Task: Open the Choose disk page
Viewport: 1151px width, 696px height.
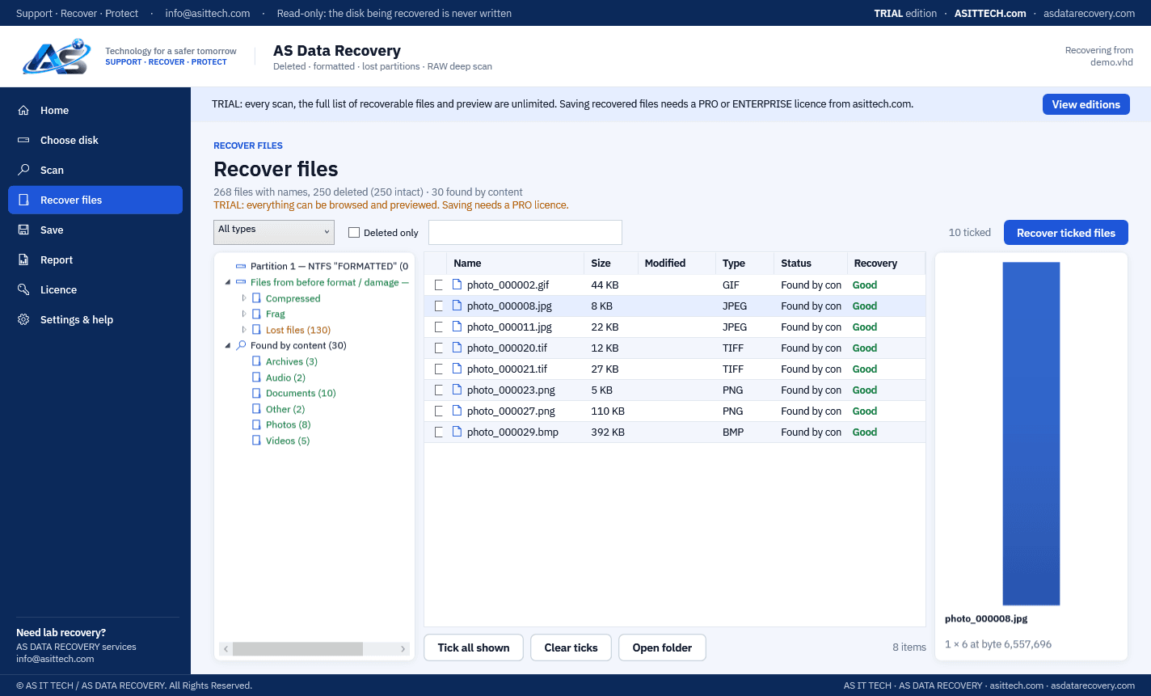Action: [95, 141]
